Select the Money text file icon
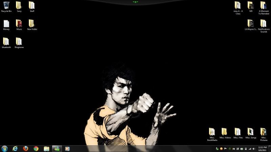Image resolution: width=271 pixels, height=152 pixels. point(6,25)
